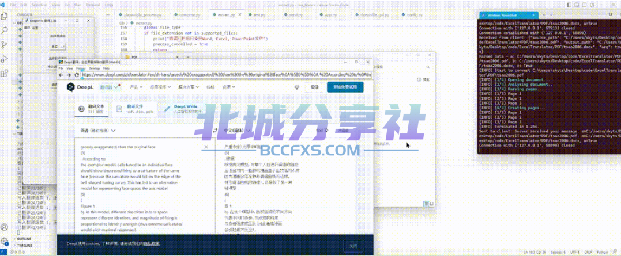Click the VS Code logo in title bar
The height and width of the screenshot is (256, 621).
click(x=3, y=5)
